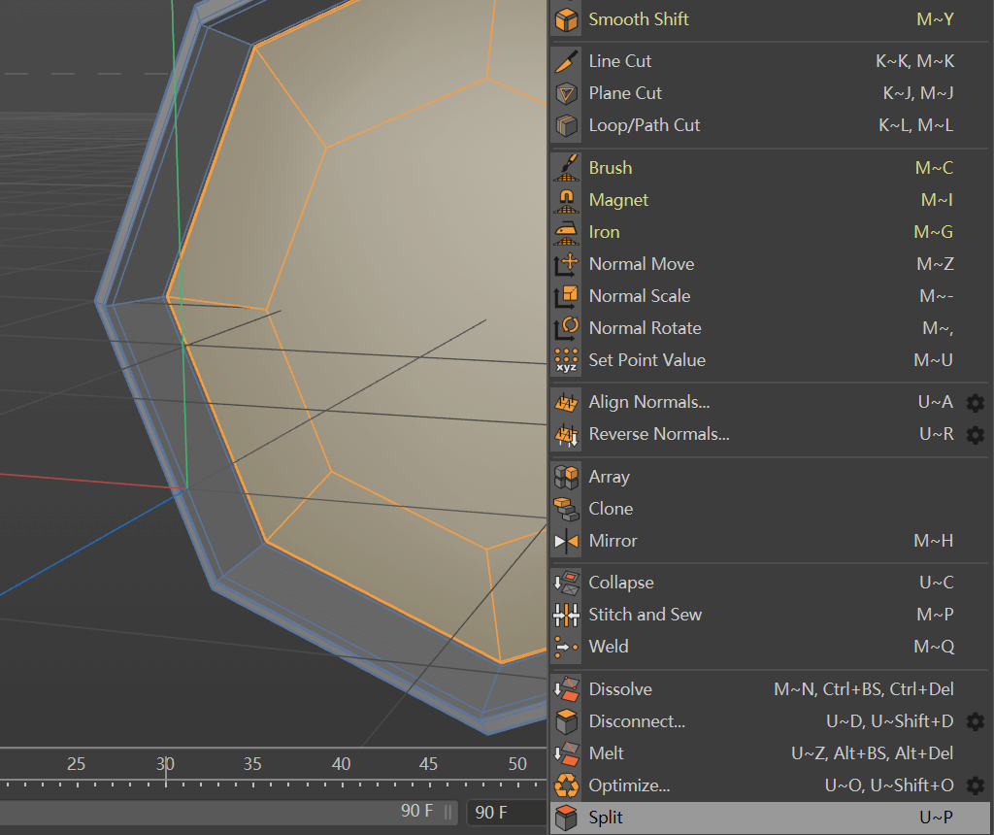
Task: Click the Weld icon
Action: click(566, 647)
